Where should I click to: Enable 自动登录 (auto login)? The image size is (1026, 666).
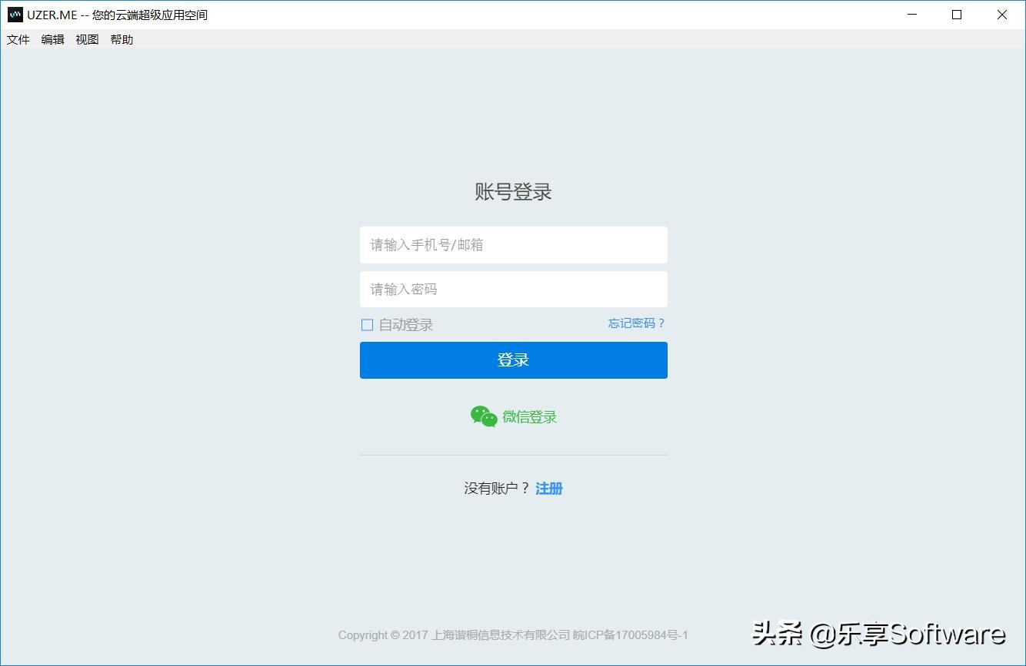367,324
